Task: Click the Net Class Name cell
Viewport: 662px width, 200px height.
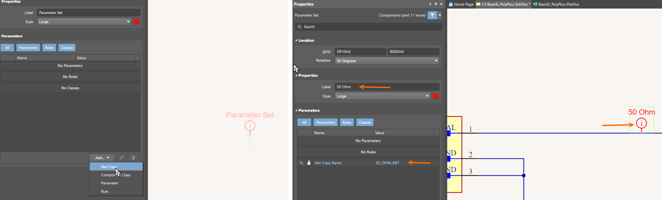Action: tap(328, 163)
